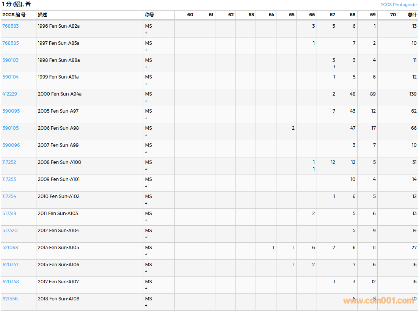Click PCGS number 768585 for 1997 Fen
The image size is (419, 311).
pos(11,43)
